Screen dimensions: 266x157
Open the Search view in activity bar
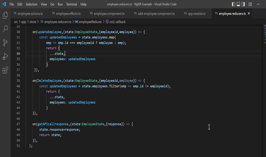point(5,29)
